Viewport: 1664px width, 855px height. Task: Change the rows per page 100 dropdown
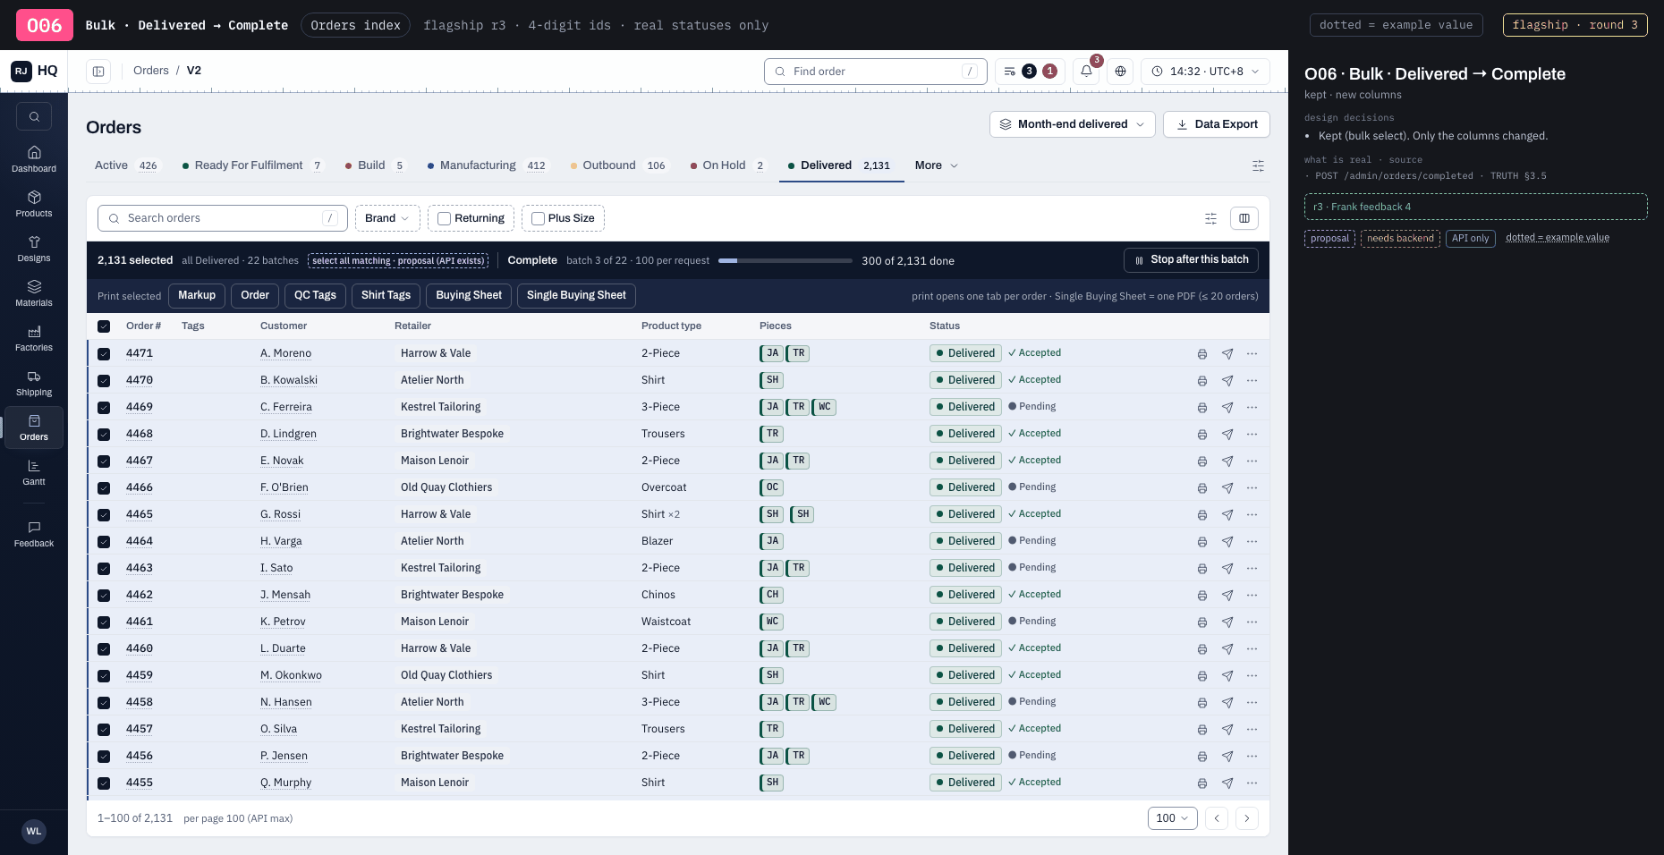click(1172, 818)
